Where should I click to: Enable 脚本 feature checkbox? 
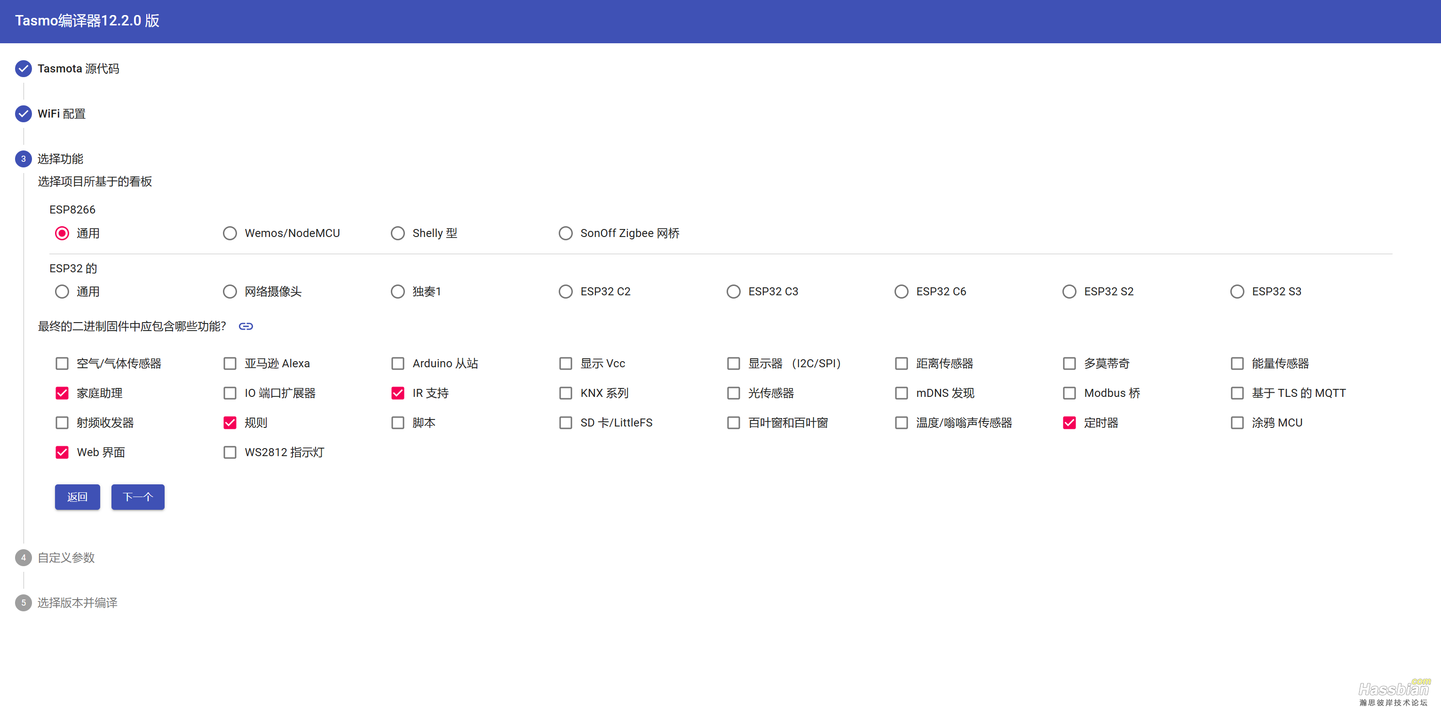[398, 423]
